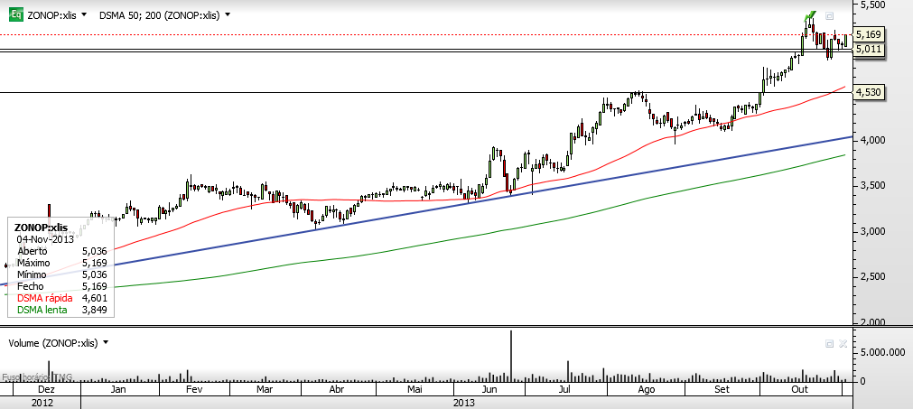The image size is (913, 409).
Task: Select the Mar month on time axis
Action: pos(265,389)
